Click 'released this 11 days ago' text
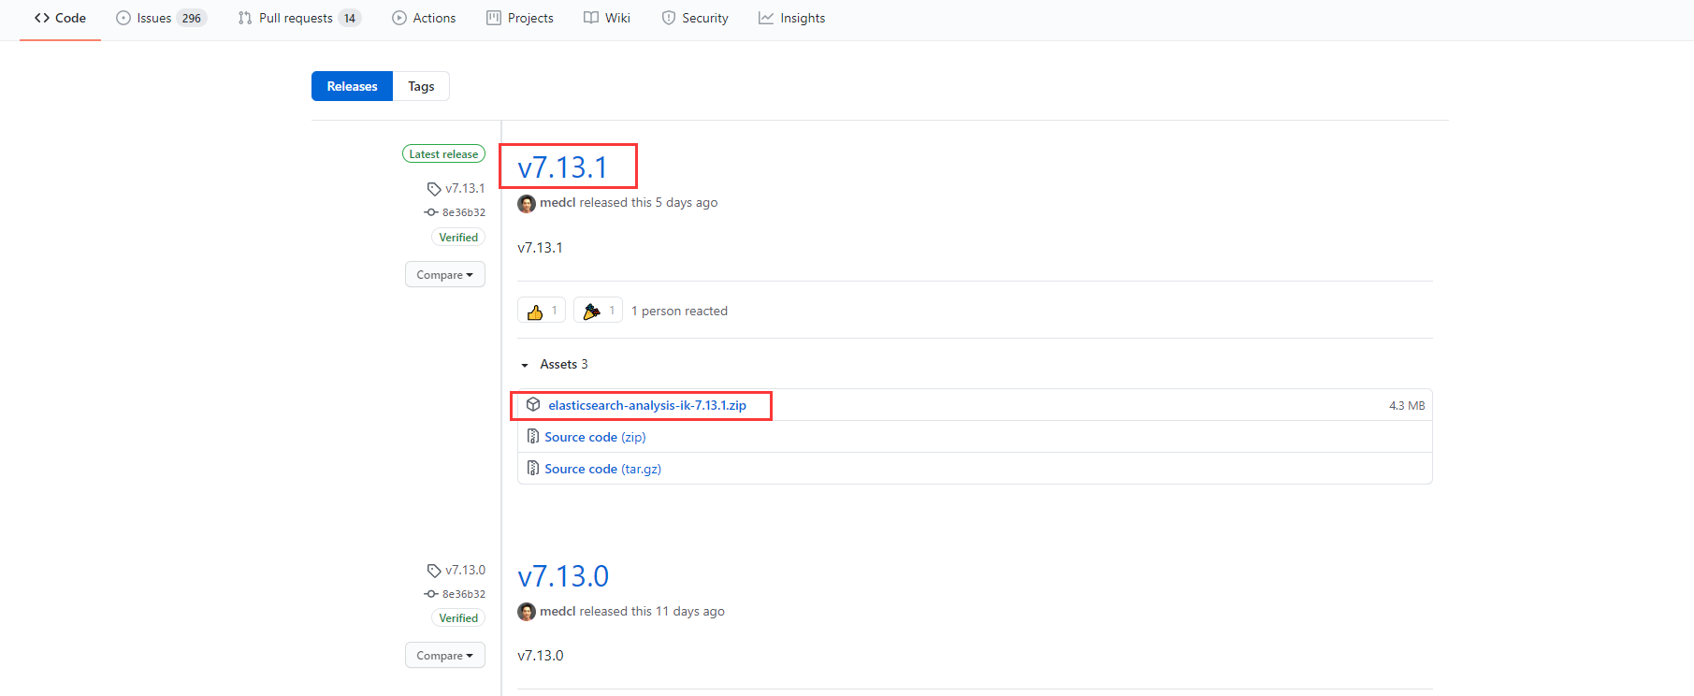1694x696 pixels. coord(652,611)
